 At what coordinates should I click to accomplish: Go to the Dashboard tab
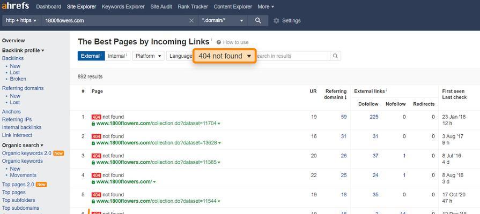click(48, 6)
